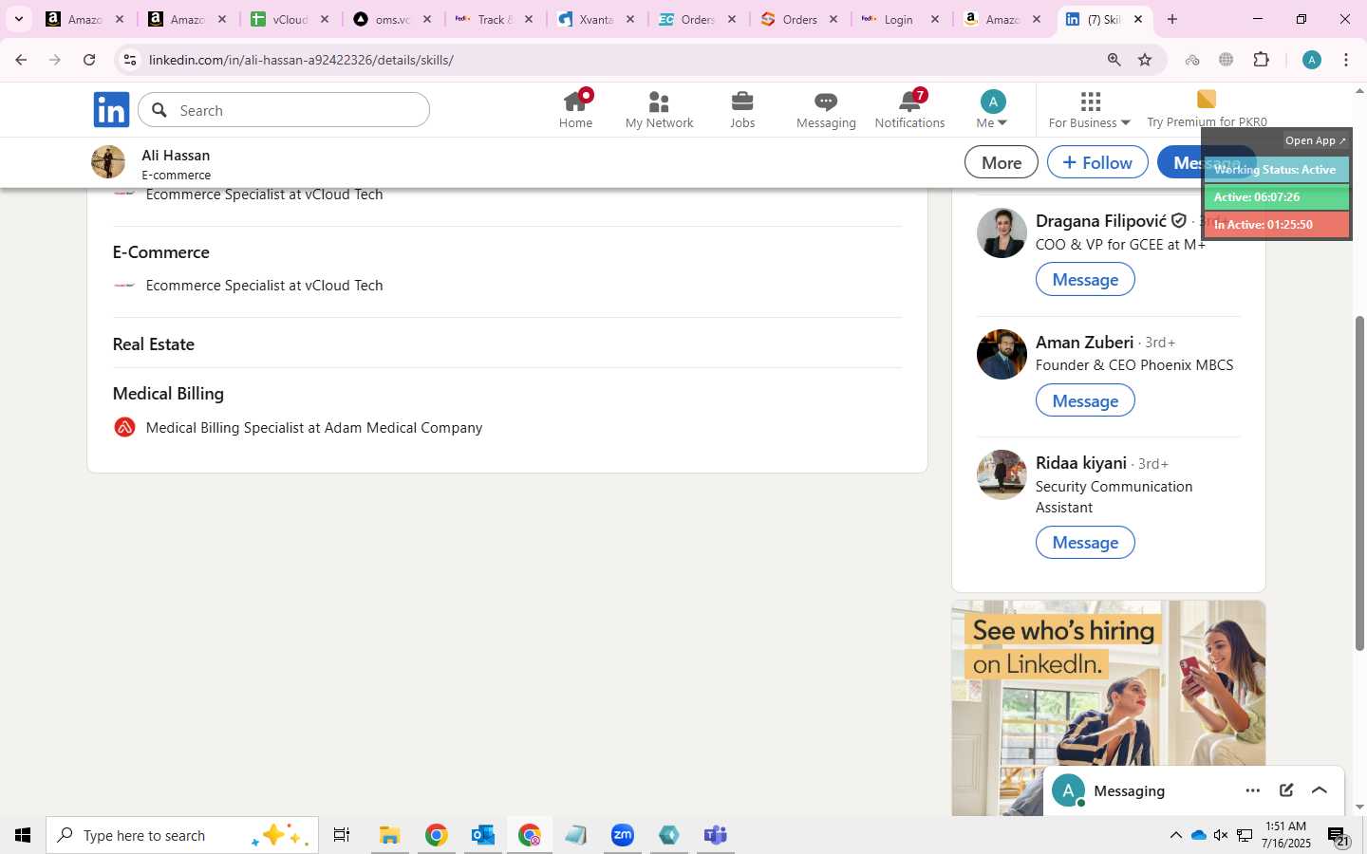Expand the Me profile dropdown
Viewport: 1367px width, 854px height.
pyautogui.click(x=992, y=110)
